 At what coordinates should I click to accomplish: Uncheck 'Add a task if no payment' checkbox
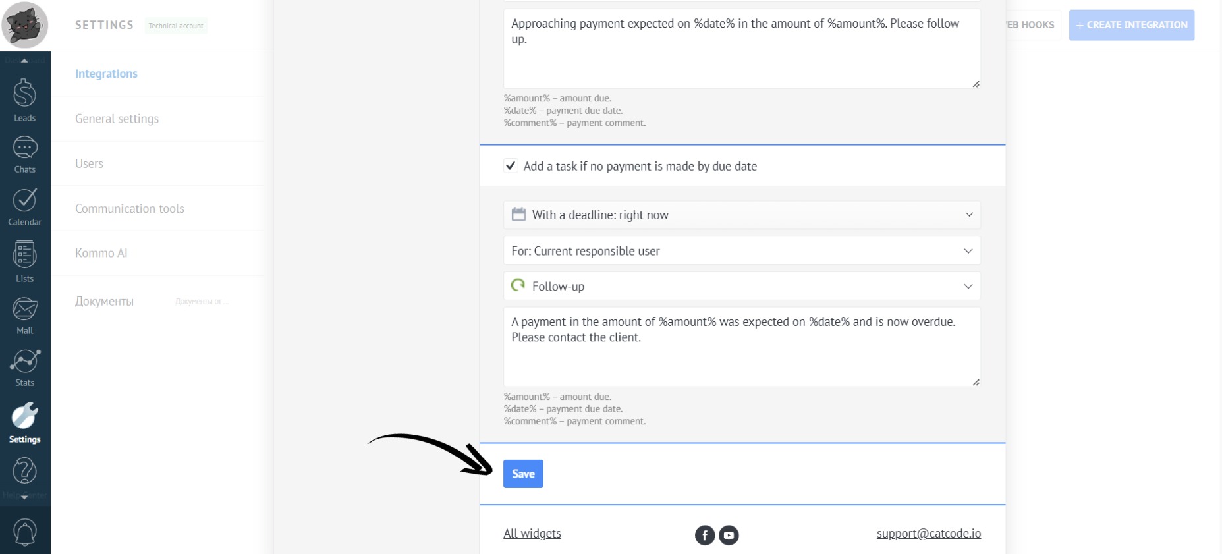[x=511, y=166]
